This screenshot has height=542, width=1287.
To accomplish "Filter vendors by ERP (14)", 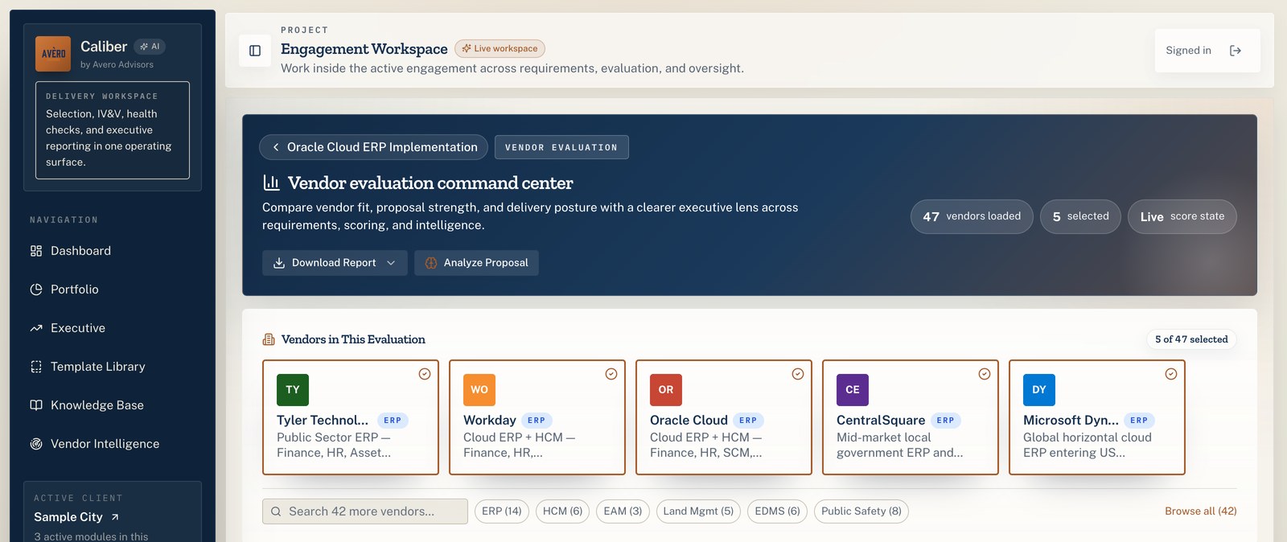I will tap(502, 511).
